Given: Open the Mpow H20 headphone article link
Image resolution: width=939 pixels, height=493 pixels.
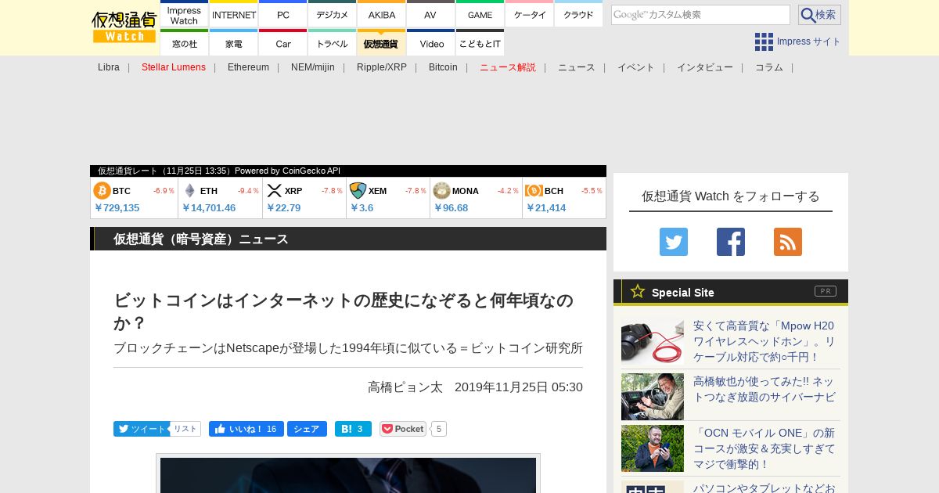Looking at the screenshot, I should coord(765,341).
